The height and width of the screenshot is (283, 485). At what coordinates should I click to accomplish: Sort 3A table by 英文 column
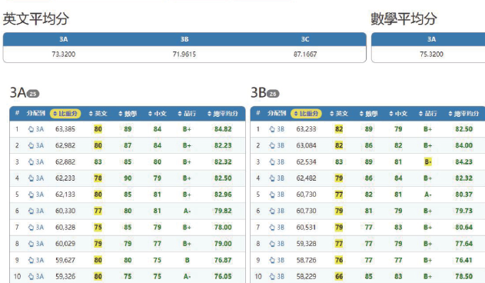98,114
